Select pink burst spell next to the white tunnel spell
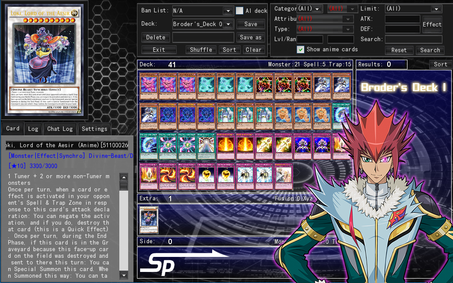 [x=187, y=146]
